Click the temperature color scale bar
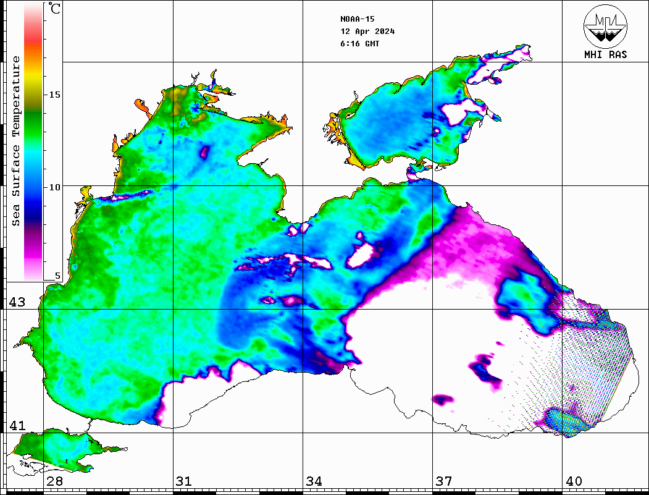This screenshot has width=649, height=495. tap(33, 142)
